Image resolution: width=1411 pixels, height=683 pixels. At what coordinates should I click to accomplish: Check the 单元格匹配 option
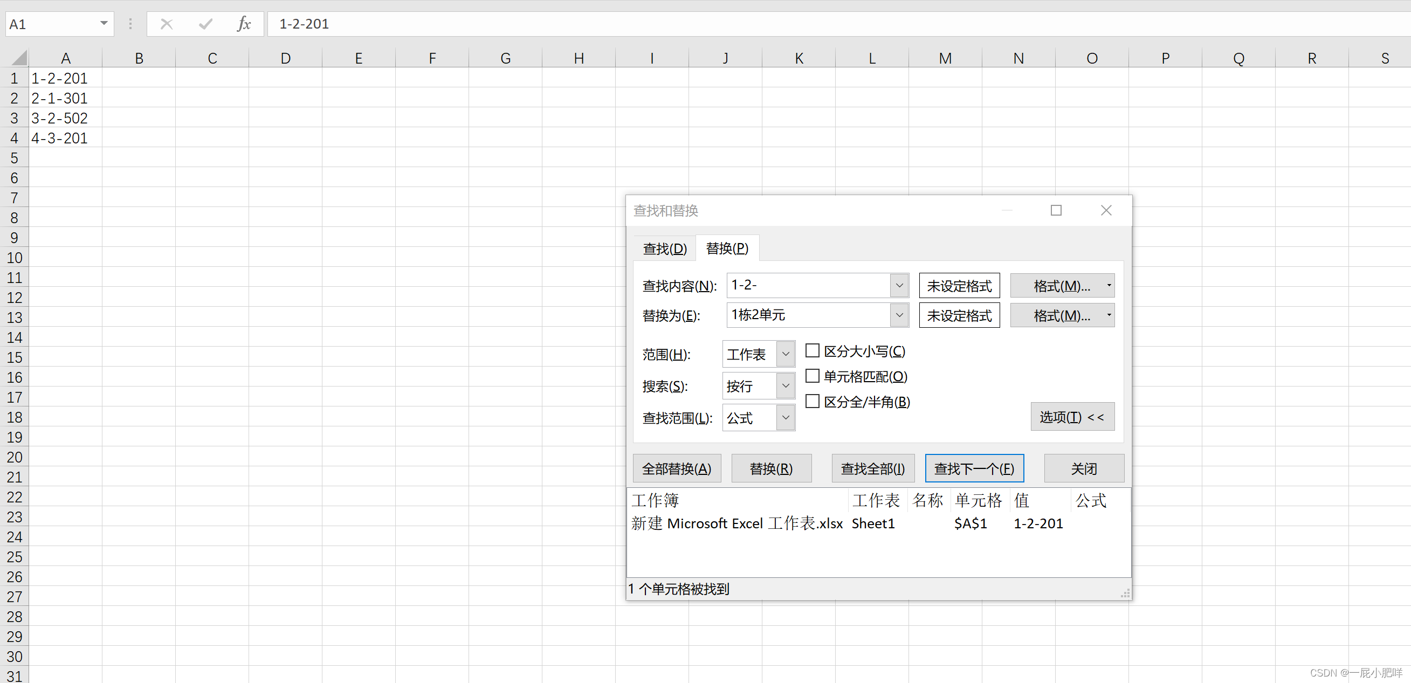[813, 376]
